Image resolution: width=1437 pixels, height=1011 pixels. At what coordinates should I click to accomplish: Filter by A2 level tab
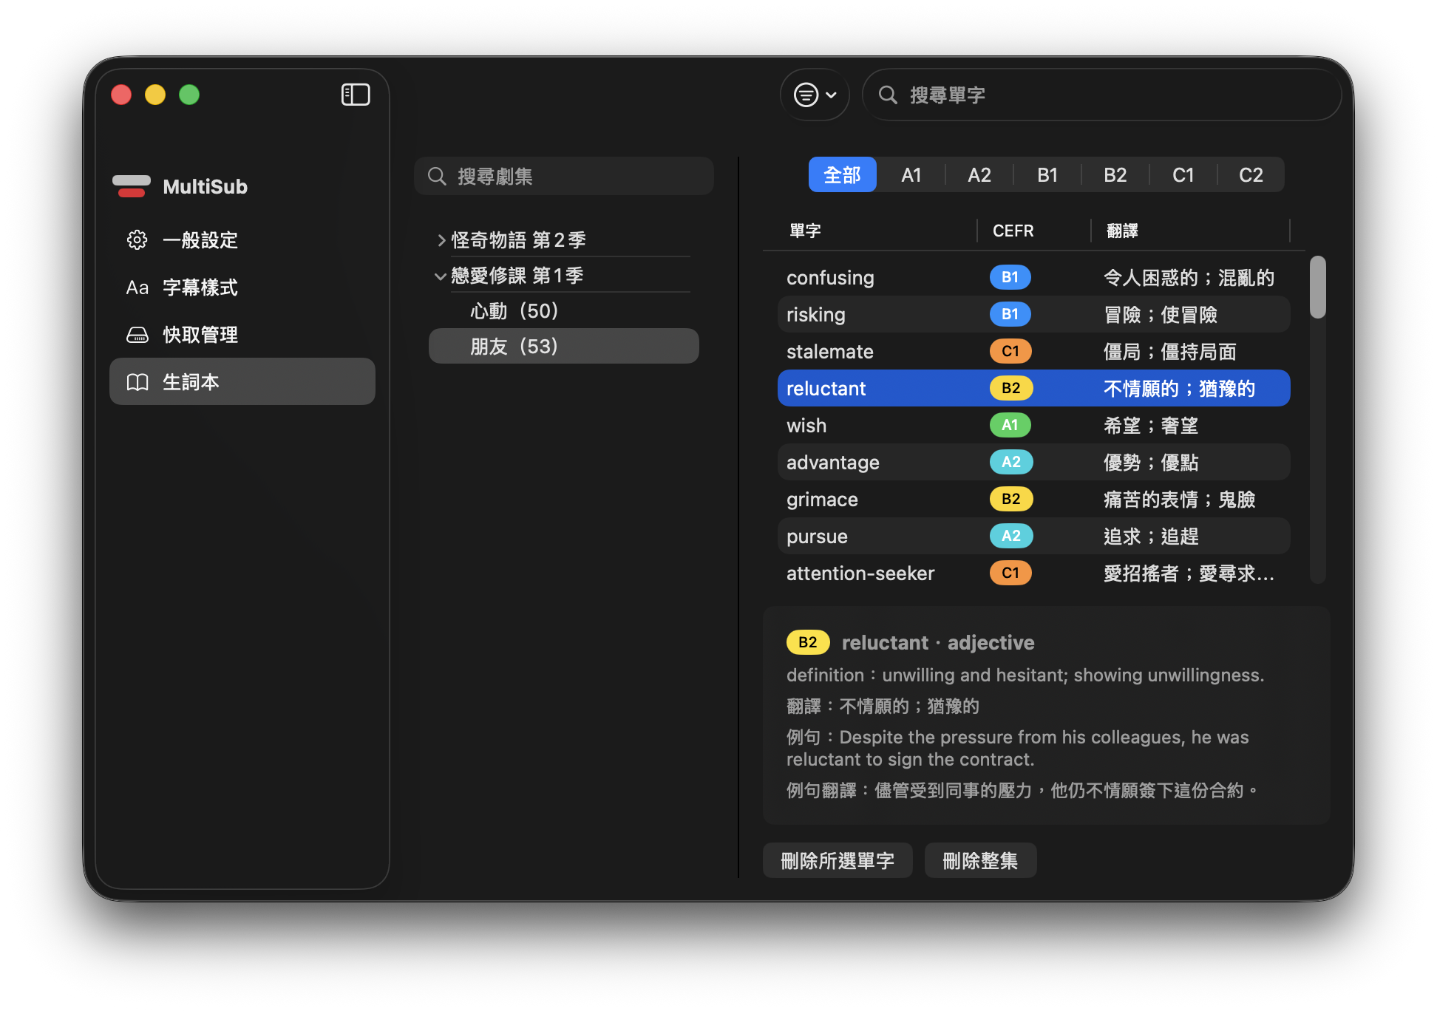click(979, 175)
